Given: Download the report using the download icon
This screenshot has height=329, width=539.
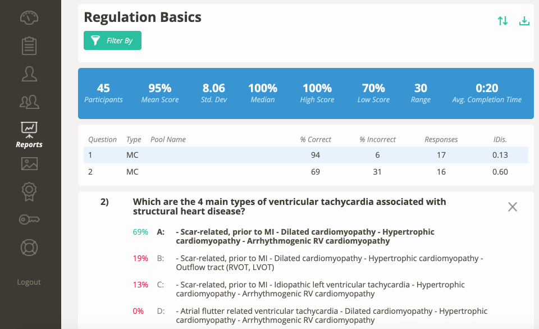Looking at the screenshot, I should click(x=524, y=20).
